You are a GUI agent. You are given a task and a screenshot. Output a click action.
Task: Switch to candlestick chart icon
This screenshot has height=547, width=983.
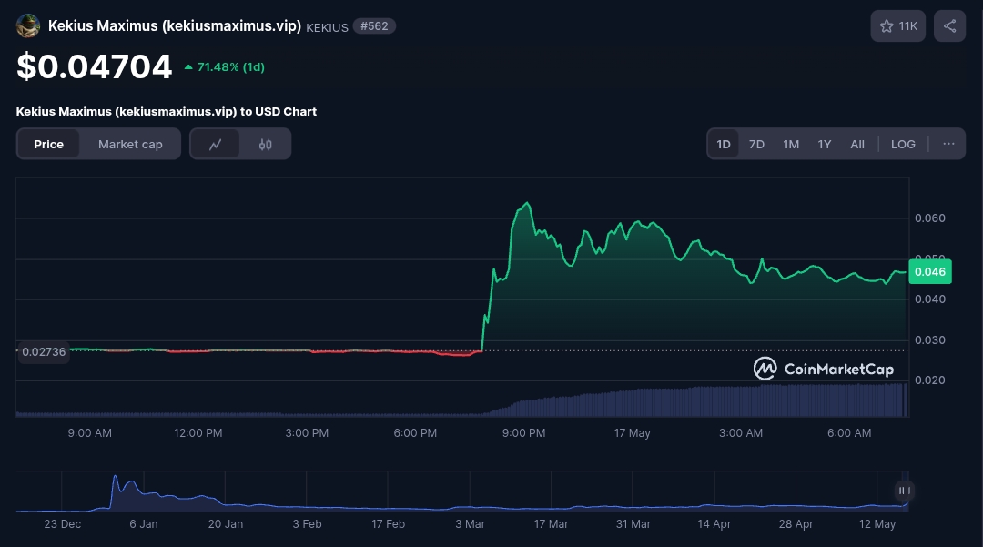pos(266,144)
